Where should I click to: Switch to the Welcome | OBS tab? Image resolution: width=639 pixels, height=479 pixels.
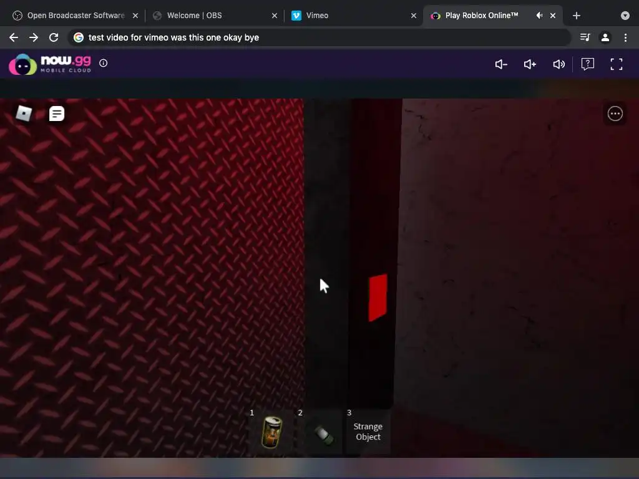tap(215, 16)
